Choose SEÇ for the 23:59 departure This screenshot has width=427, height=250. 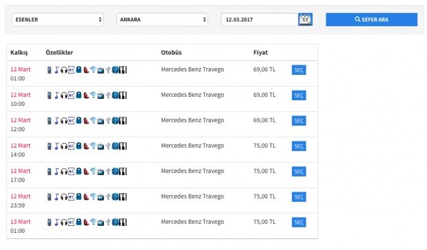tap(299, 197)
